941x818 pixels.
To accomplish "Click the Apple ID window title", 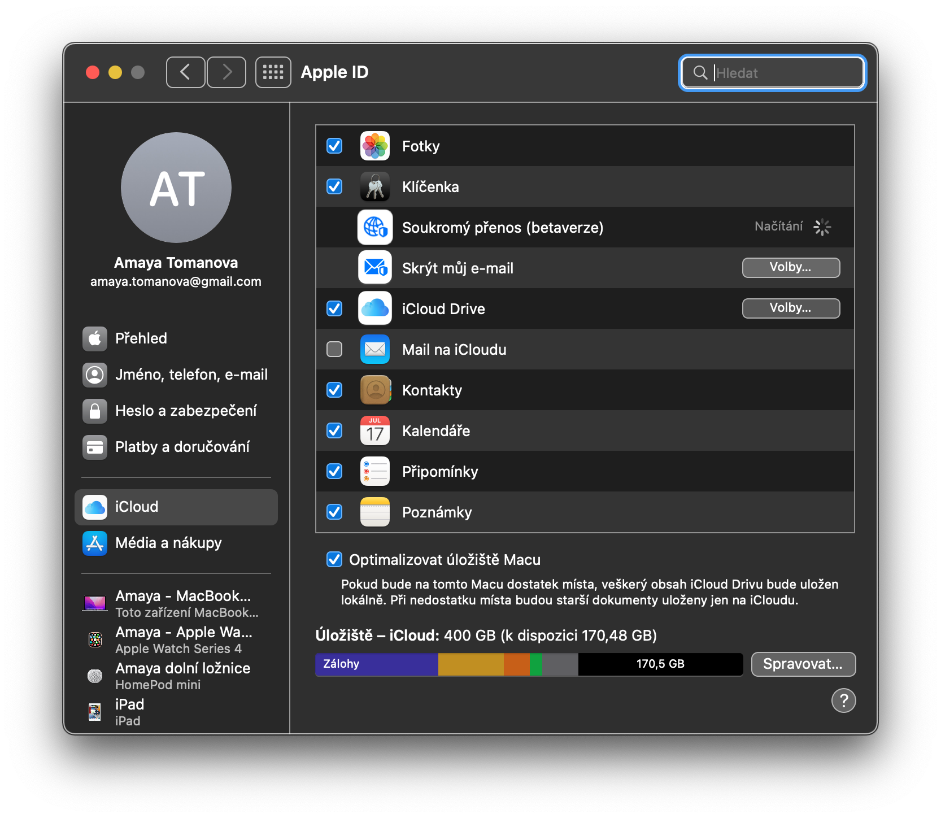I will (334, 72).
